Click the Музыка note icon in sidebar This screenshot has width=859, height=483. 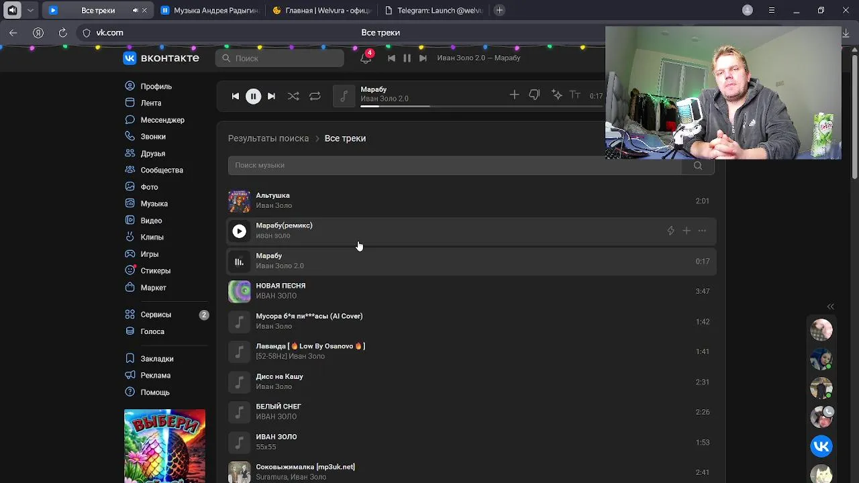pos(130,203)
